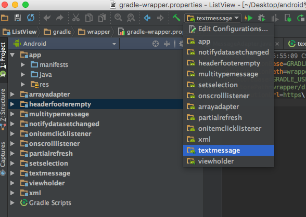Select Edit Configurations... menu entry
This screenshot has height=217, width=306.
(229, 29)
